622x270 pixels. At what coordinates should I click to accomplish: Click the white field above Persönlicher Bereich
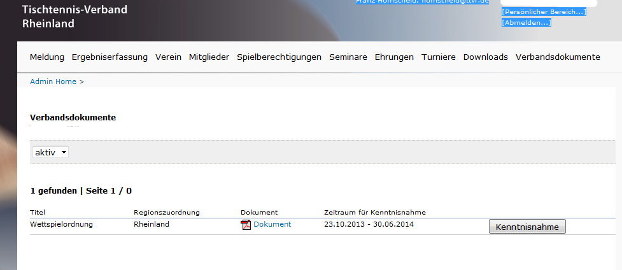click(549, 3)
